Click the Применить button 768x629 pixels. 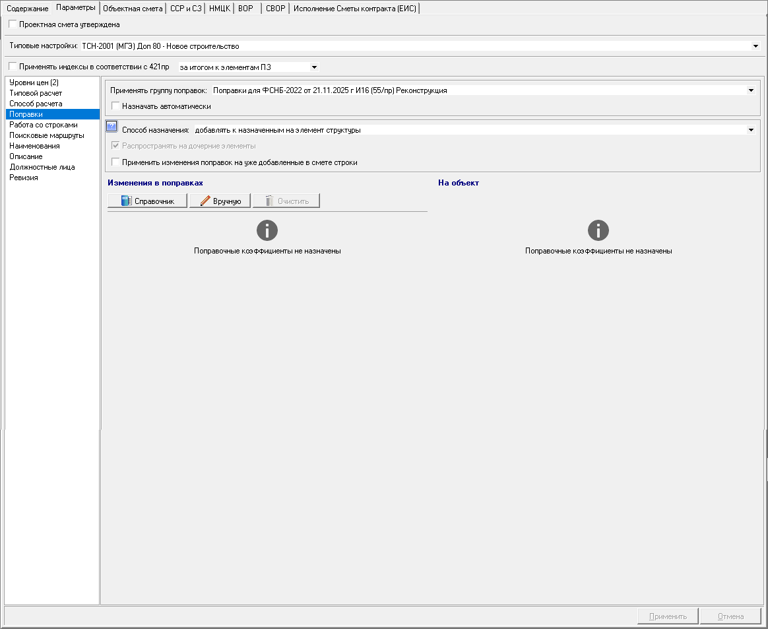(668, 616)
